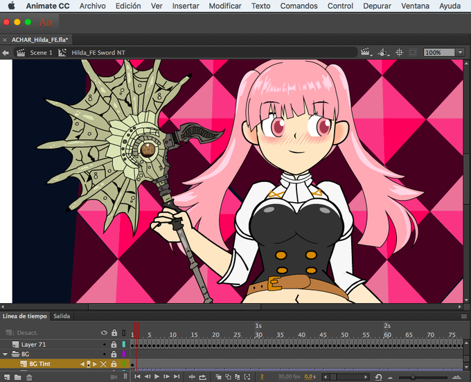Open the Edit Symbols dropdown icon
This screenshot has height=382, width=471.
pos(383,52)
